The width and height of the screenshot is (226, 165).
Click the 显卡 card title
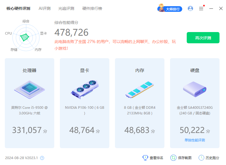pos(84,70)
